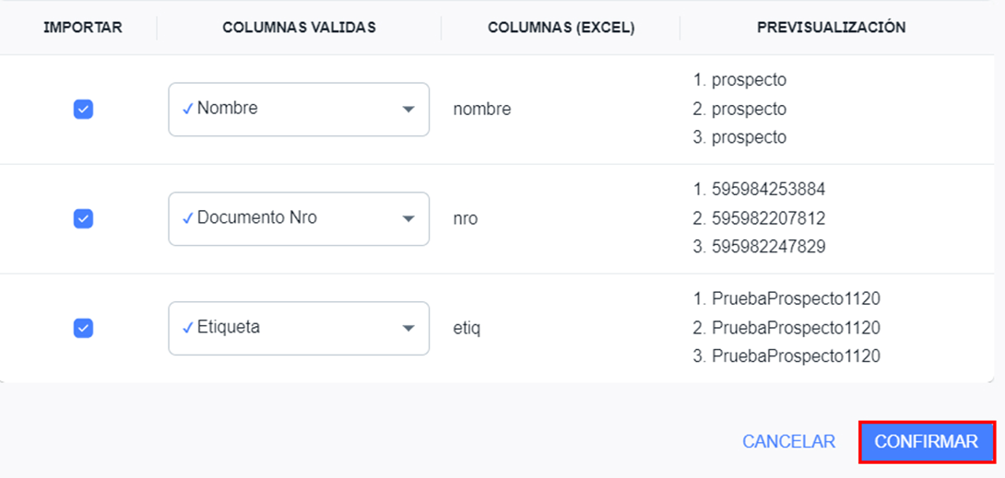Select the COLUMNAS VALIDAS header

point(299,28)
